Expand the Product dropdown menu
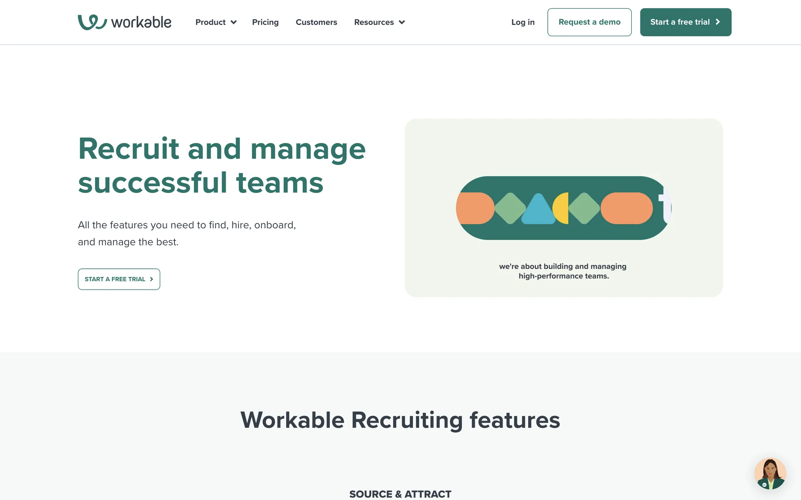 tap(211, 22)
